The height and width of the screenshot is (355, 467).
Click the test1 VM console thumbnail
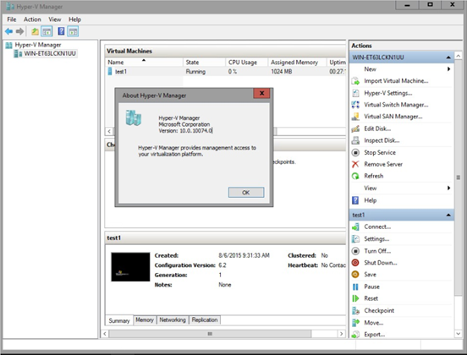point(130,267)
